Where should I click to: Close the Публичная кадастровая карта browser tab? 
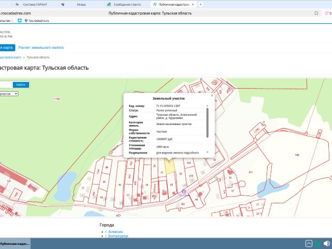[192, 4]
